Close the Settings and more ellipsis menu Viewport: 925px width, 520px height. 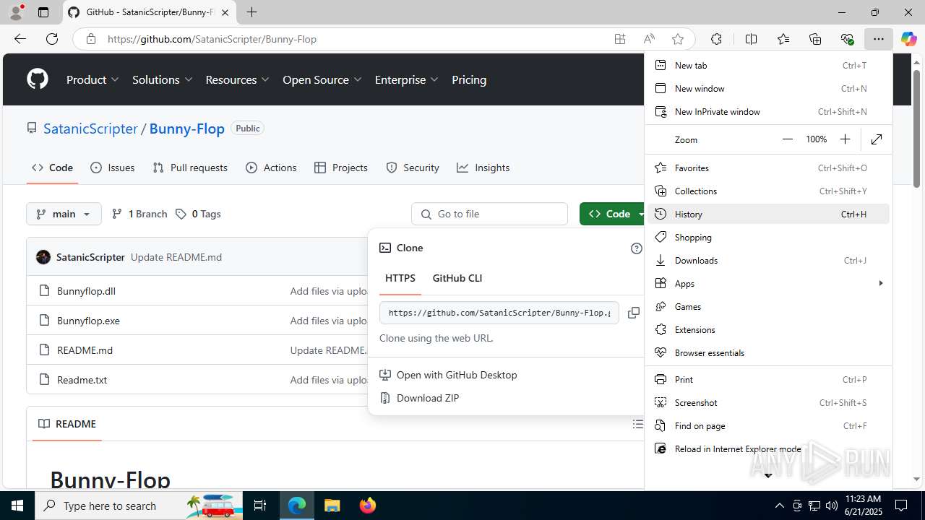tap(878, 39)
